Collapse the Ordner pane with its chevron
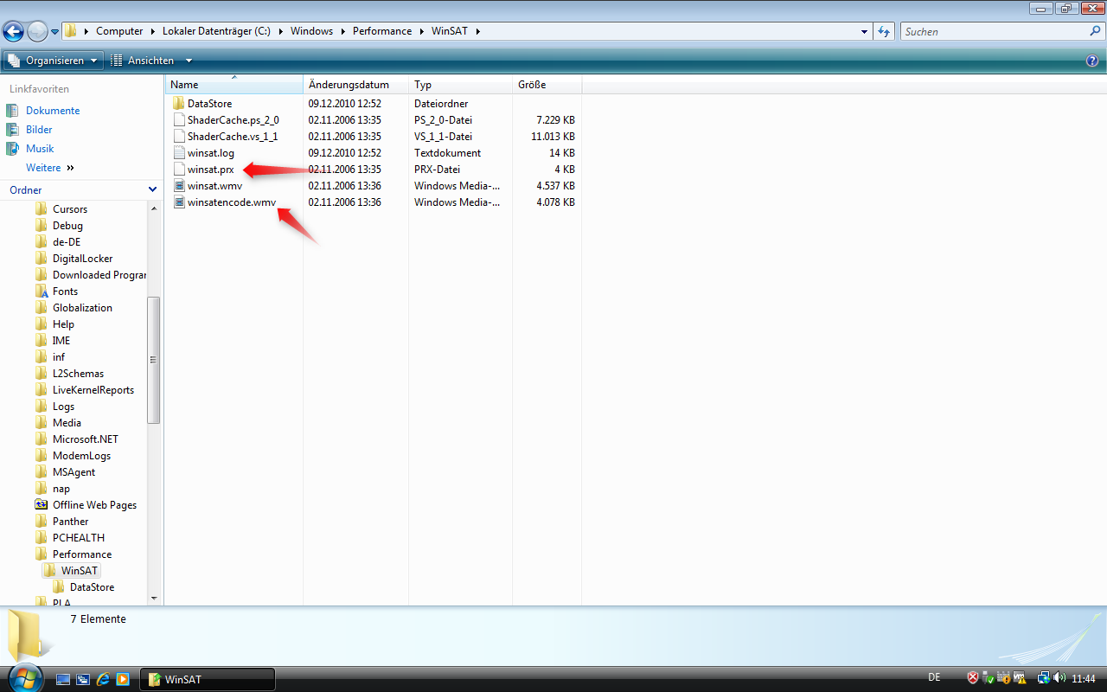The width and height of the screenshot is (1107, 692). point(152,189)
